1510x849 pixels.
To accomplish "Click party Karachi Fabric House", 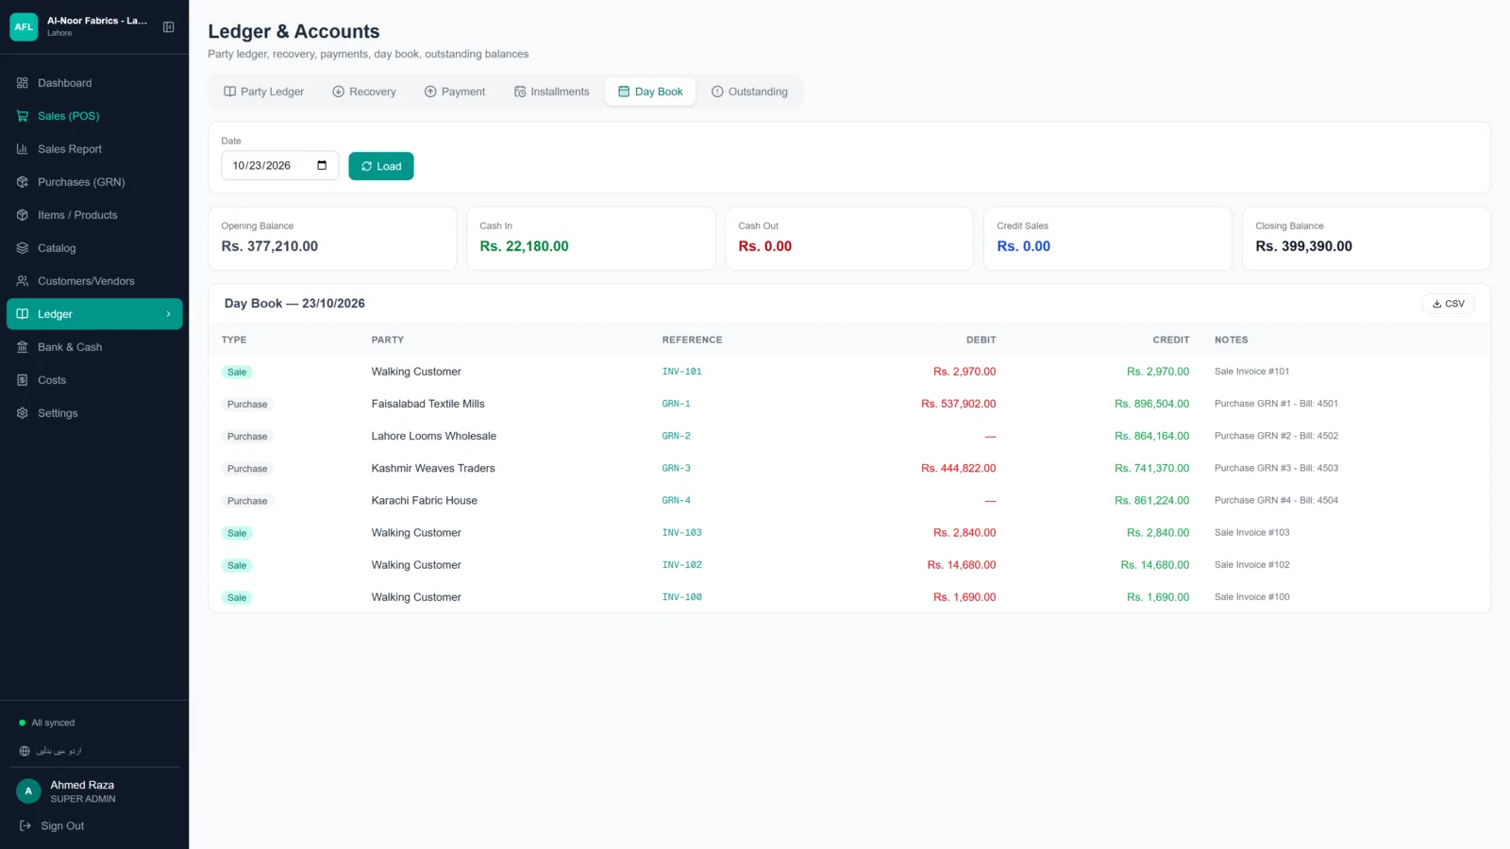I will click(x=425, y=501).
